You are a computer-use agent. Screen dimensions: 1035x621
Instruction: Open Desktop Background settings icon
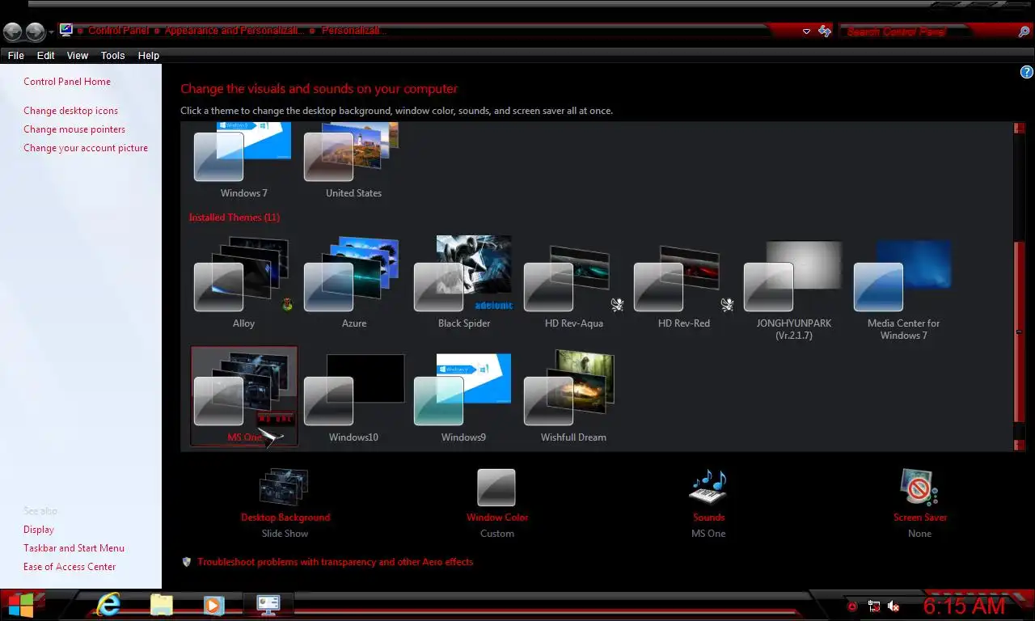pyautogui.click(x=284, y=488)
